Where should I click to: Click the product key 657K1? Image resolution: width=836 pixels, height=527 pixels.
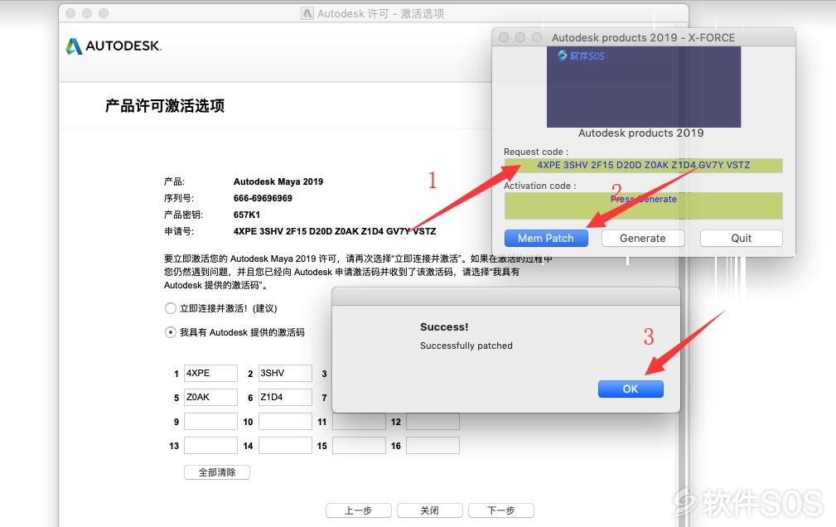(247, 215)
